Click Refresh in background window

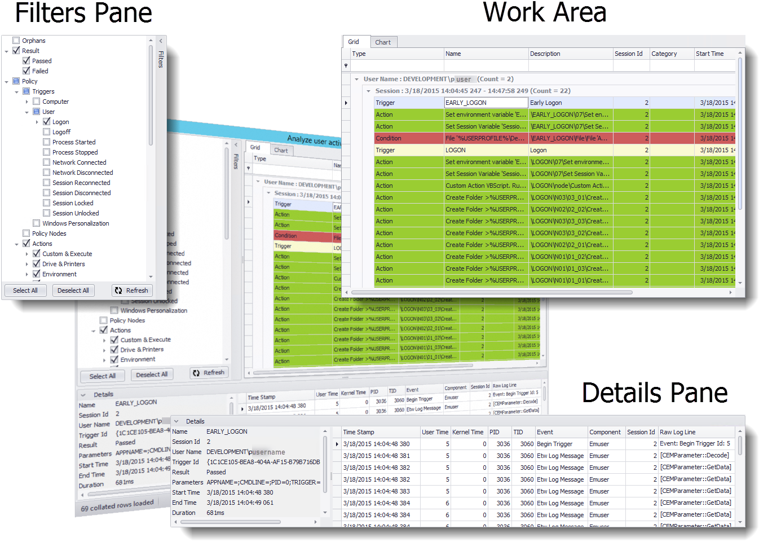click(209, 373)
